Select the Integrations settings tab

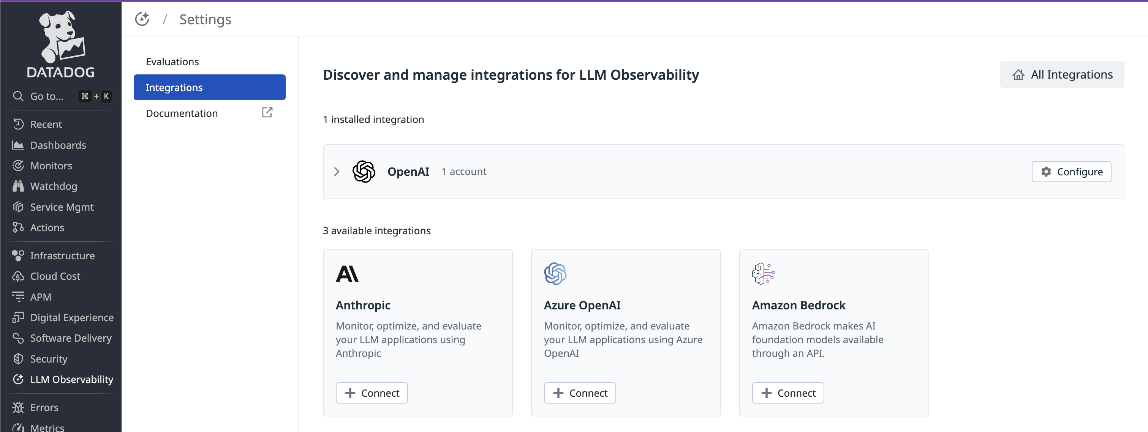(x=209, y=87)
